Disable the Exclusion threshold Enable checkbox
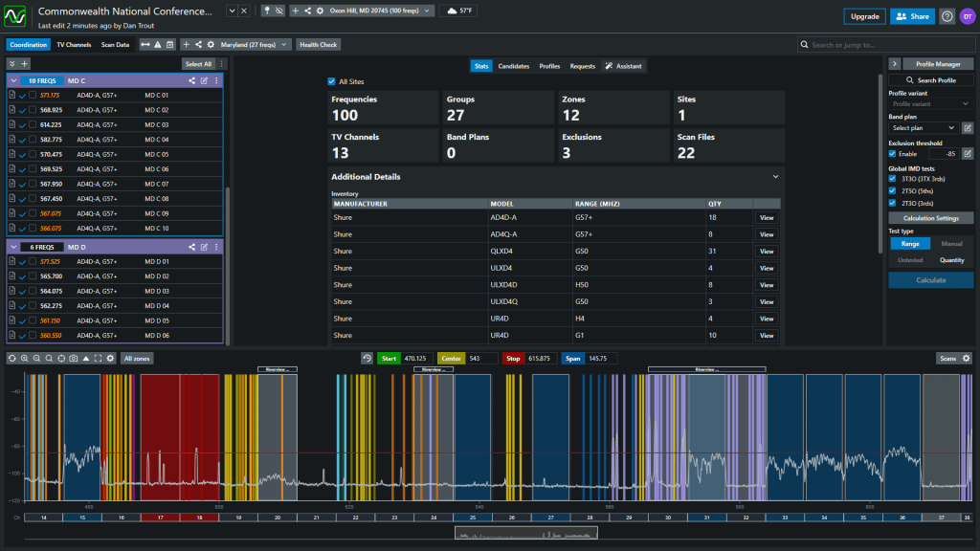This screenshot has height=551, width=980. click(892, 153)
